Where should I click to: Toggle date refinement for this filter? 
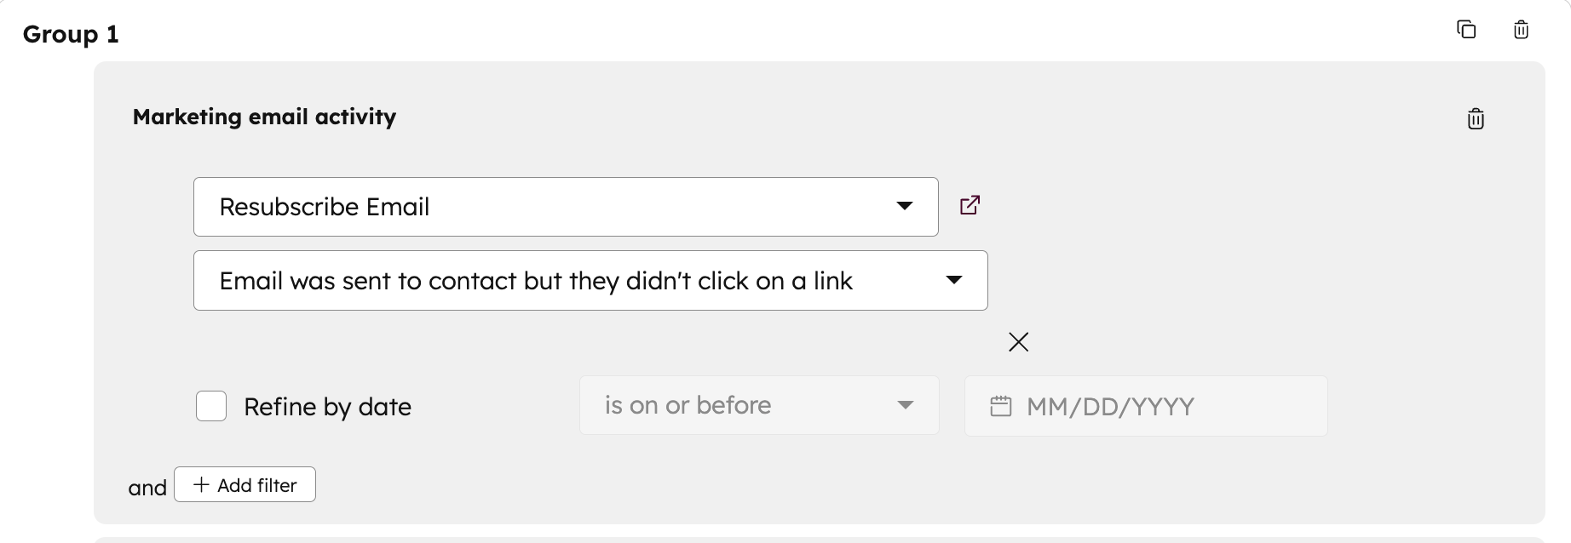click(210, 406)
